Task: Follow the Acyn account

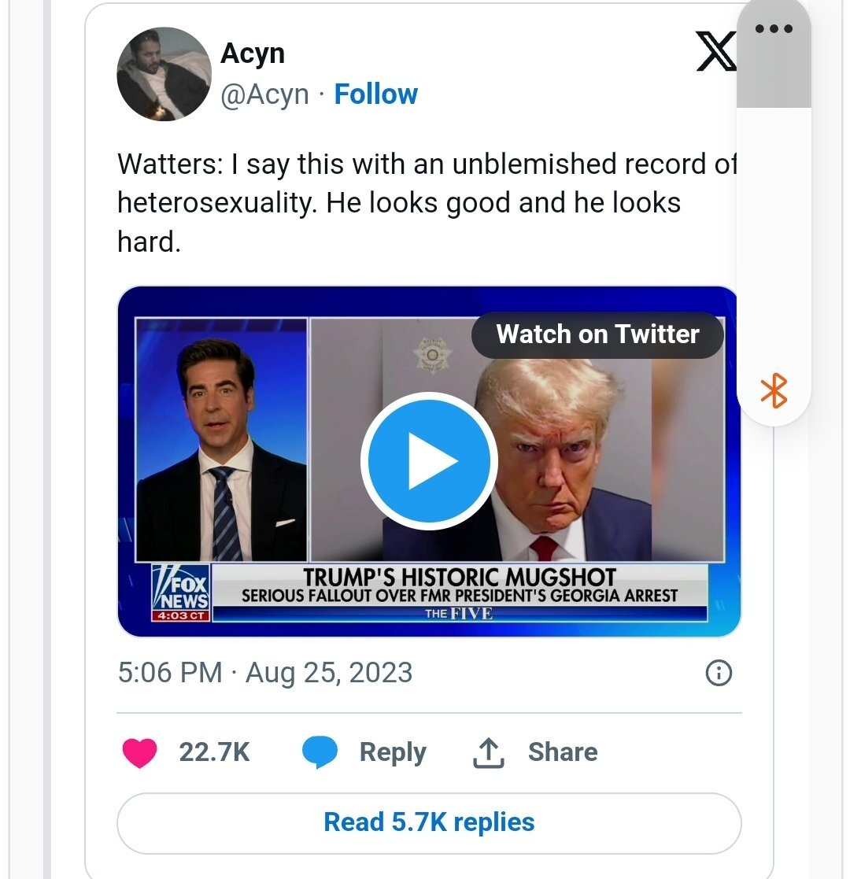Action: (375, 94)
